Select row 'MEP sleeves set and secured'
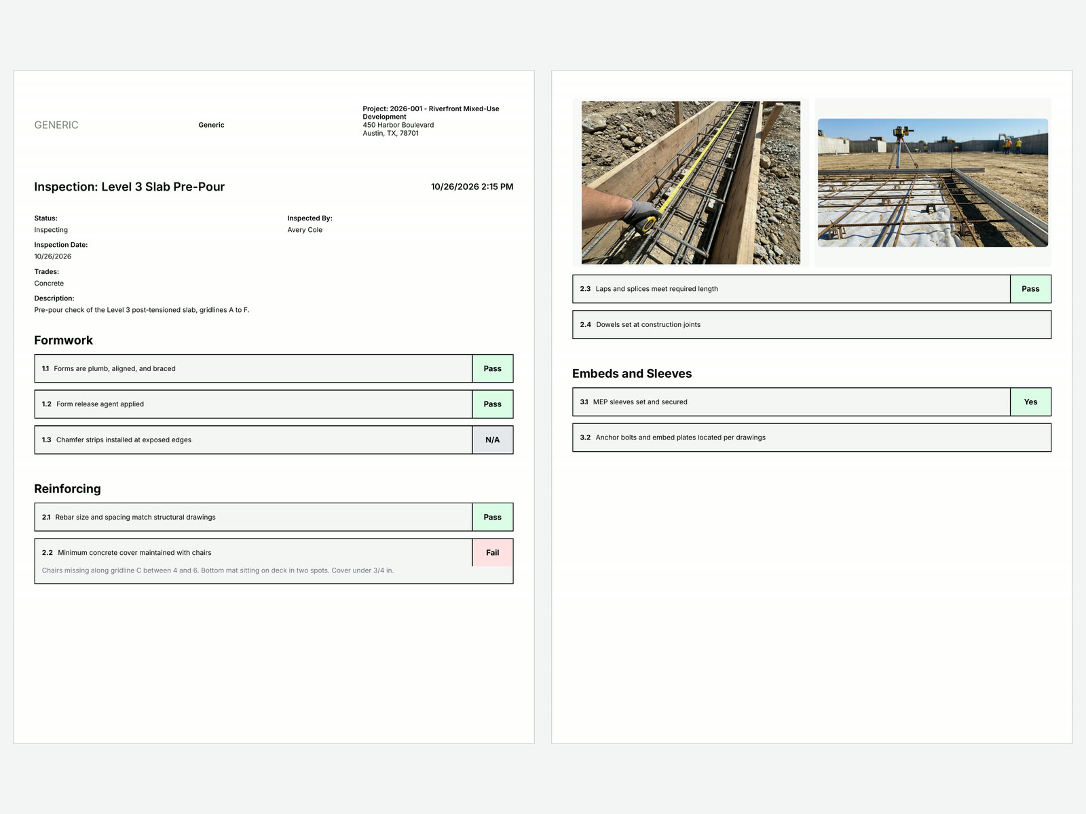The width and height of the screenshot is (1086, 814). [x=812, y=402]
